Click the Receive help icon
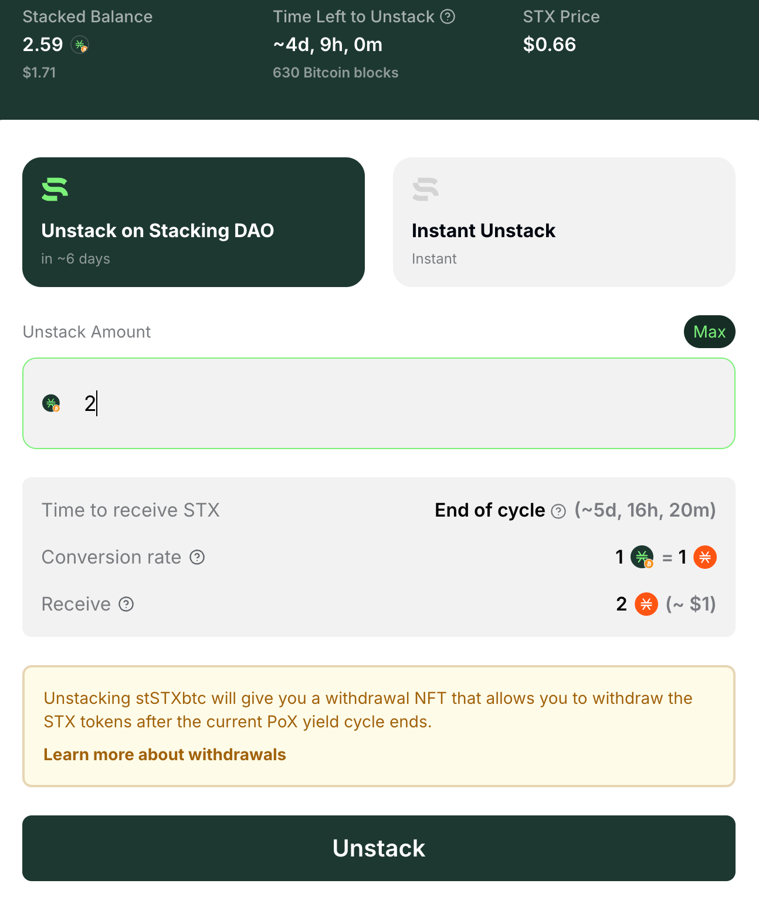Screen dimensions: 759x897 [x=126, y=604]
